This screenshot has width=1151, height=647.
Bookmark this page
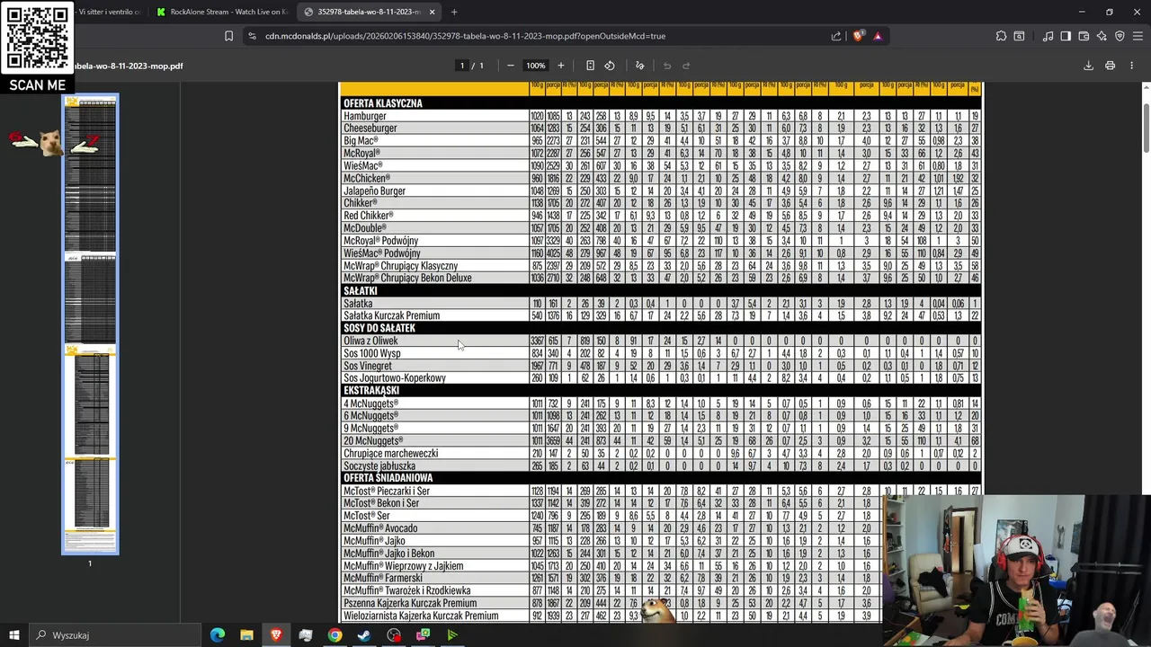(x=228, y=36)
